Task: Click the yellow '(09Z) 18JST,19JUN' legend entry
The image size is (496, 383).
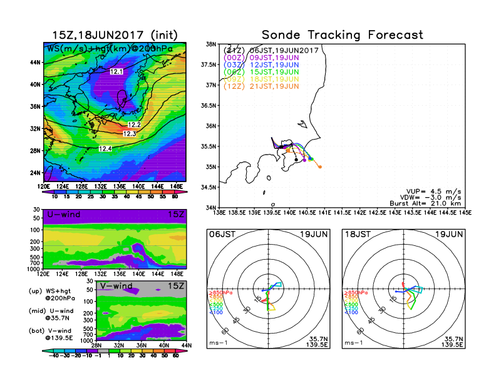Action: tap(261, 79)
